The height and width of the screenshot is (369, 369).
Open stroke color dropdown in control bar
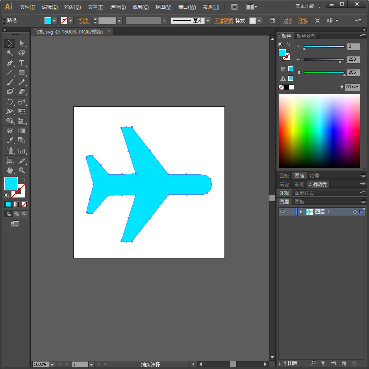pos(70,21)
